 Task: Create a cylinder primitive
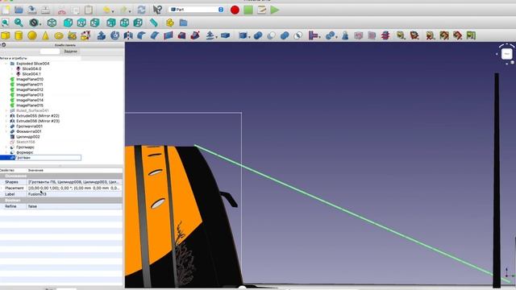(x=19, y=35)
